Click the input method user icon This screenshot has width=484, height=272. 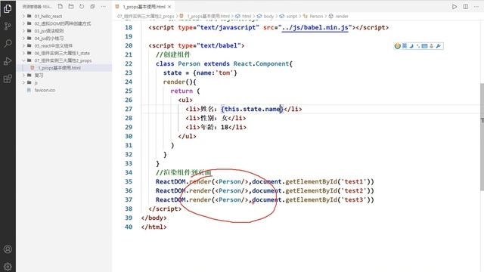(432, 46)
